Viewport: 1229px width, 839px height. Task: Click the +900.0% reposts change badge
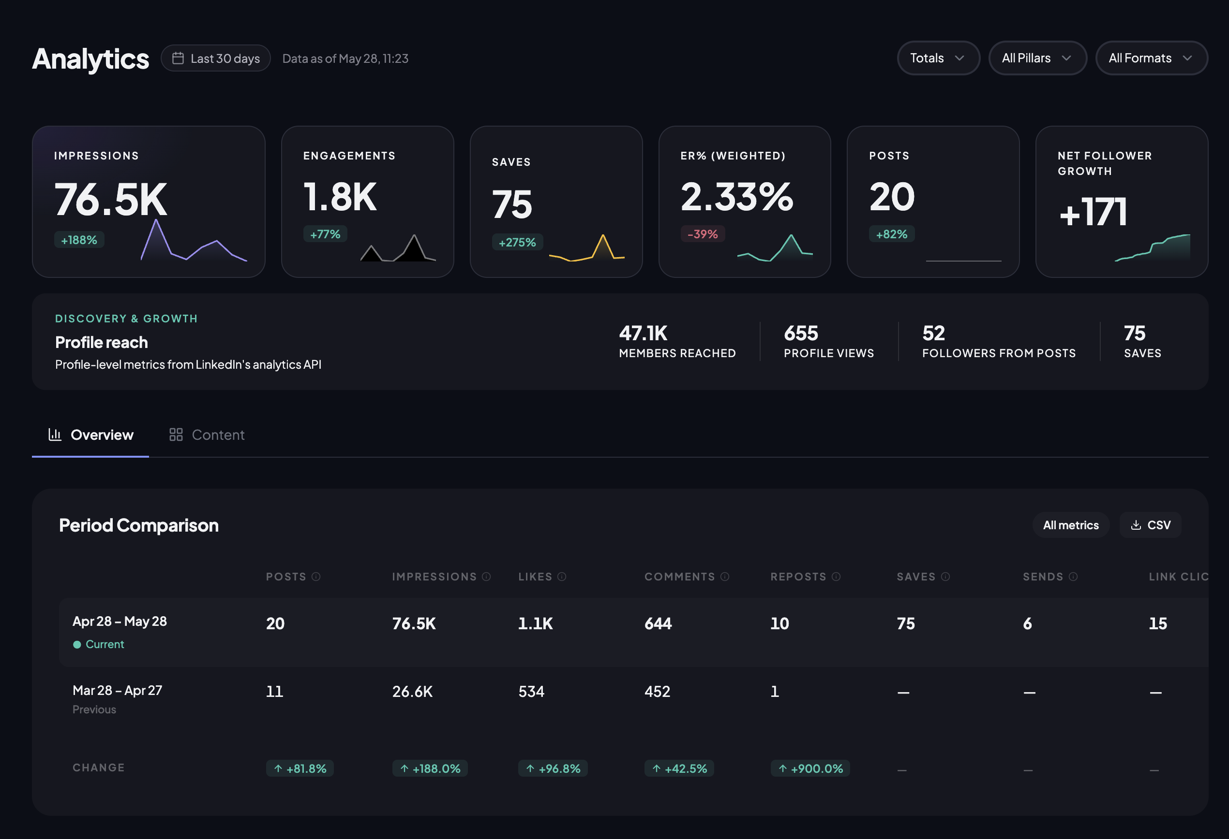(x=810, y=768)
